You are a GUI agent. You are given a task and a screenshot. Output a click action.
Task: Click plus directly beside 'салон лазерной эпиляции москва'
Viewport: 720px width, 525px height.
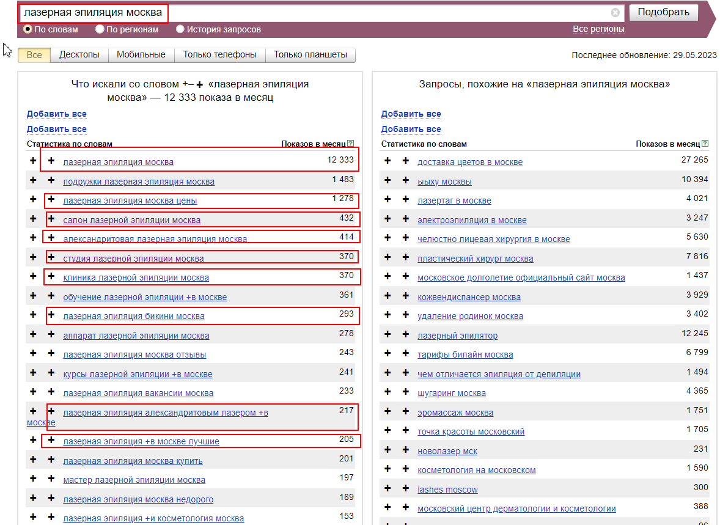(51, 219)
